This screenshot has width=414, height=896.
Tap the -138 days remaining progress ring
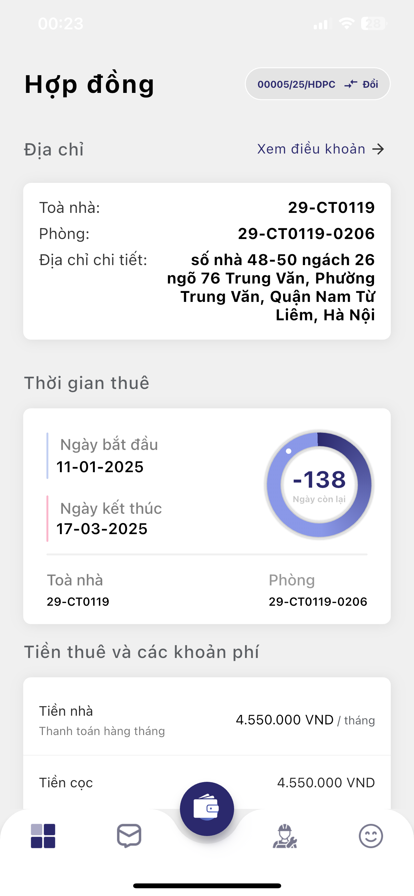[x=319, y=484]
